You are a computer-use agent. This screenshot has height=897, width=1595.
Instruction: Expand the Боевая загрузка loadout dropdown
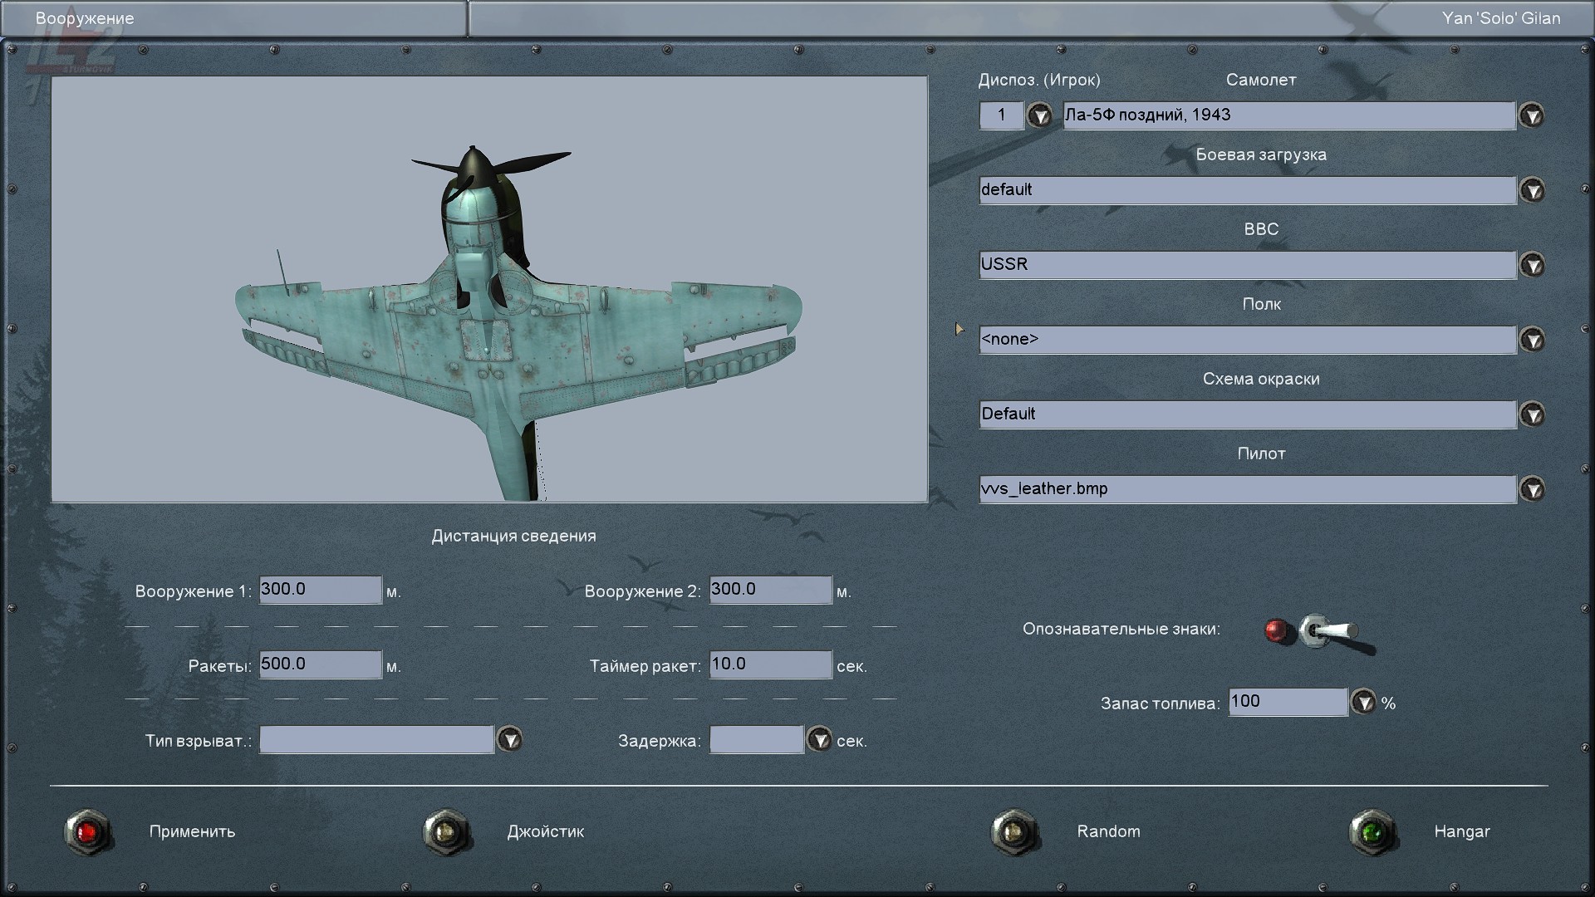(x=1531, y=190)
